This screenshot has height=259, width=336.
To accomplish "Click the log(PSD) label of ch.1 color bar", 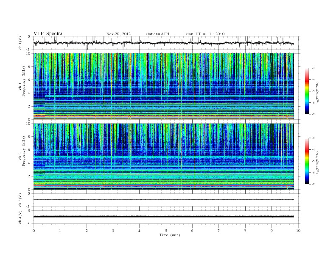I will tap(318, 93).
